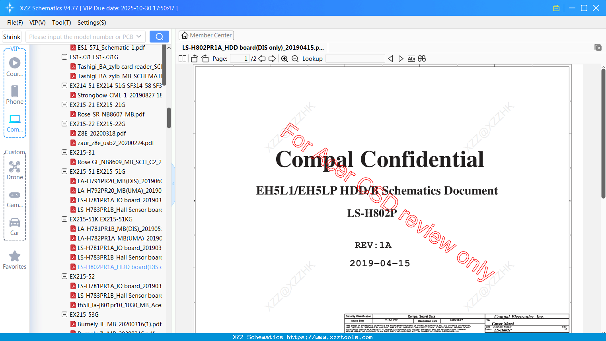
Task: Toggle the Abi whole-word match icon
Action: tap(411, 59)
